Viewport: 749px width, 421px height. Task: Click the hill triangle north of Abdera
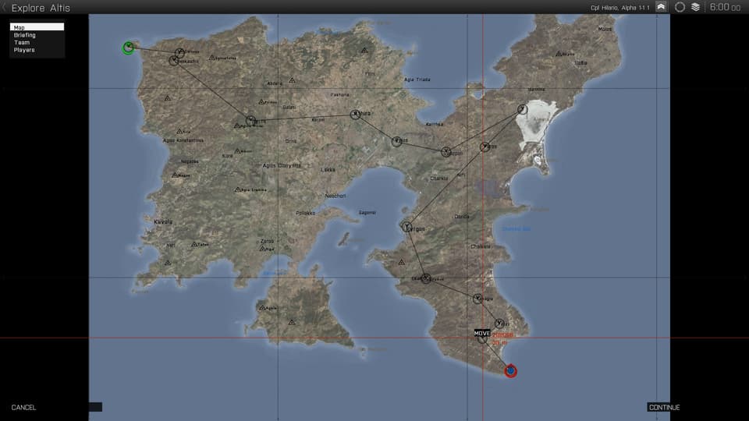point(292,80)
